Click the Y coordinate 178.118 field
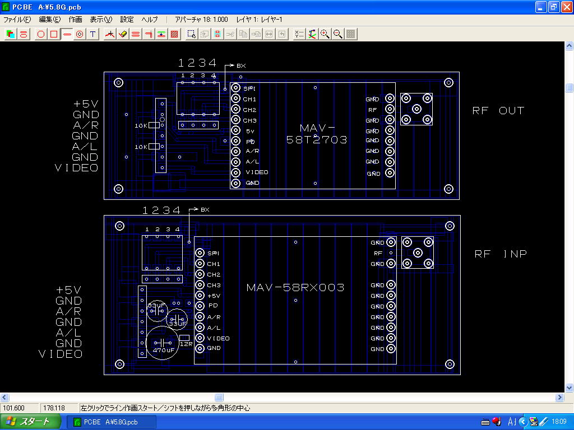 point(59,408)
